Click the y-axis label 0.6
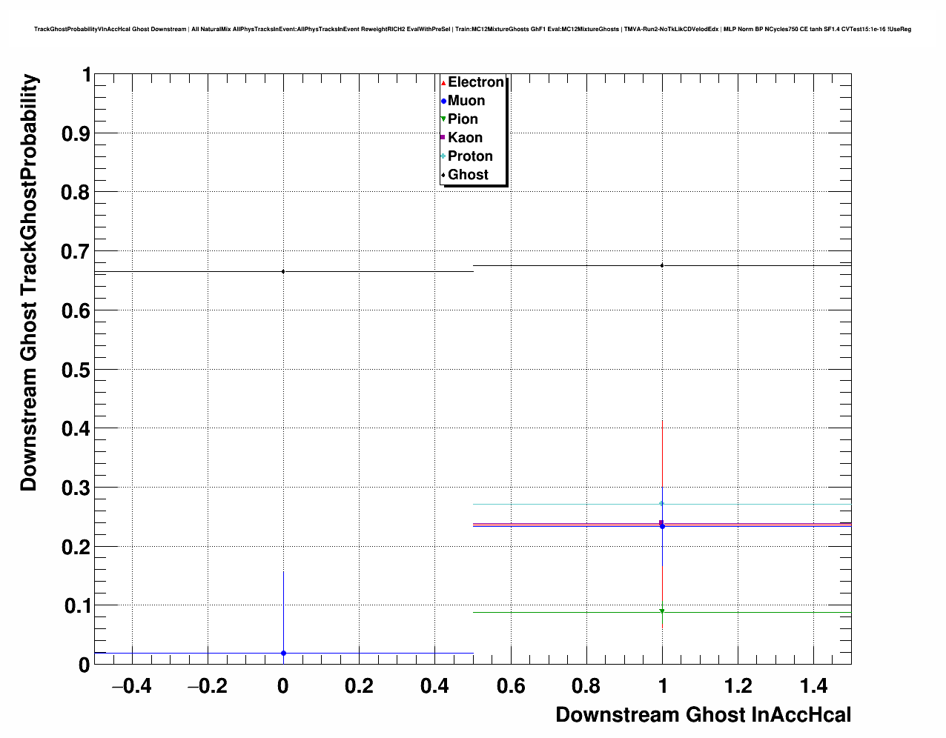The height and width of the screenshot is (738, 946). pyautogui.click(x=75, y=311)
